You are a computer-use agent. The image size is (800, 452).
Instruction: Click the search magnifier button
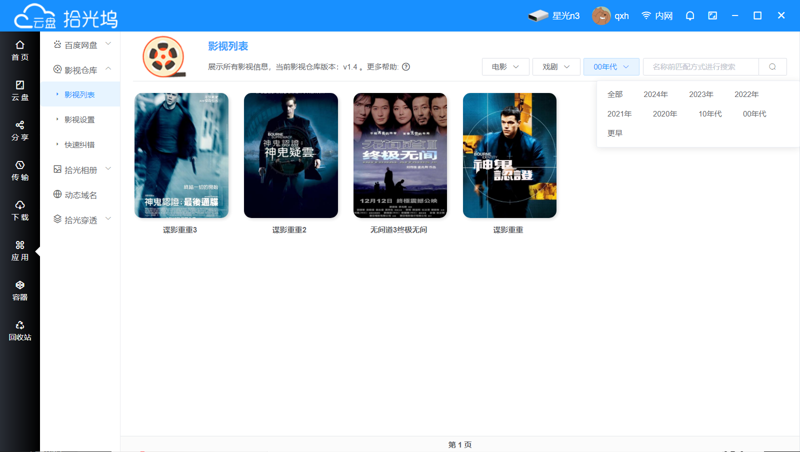tap(772, 66)
